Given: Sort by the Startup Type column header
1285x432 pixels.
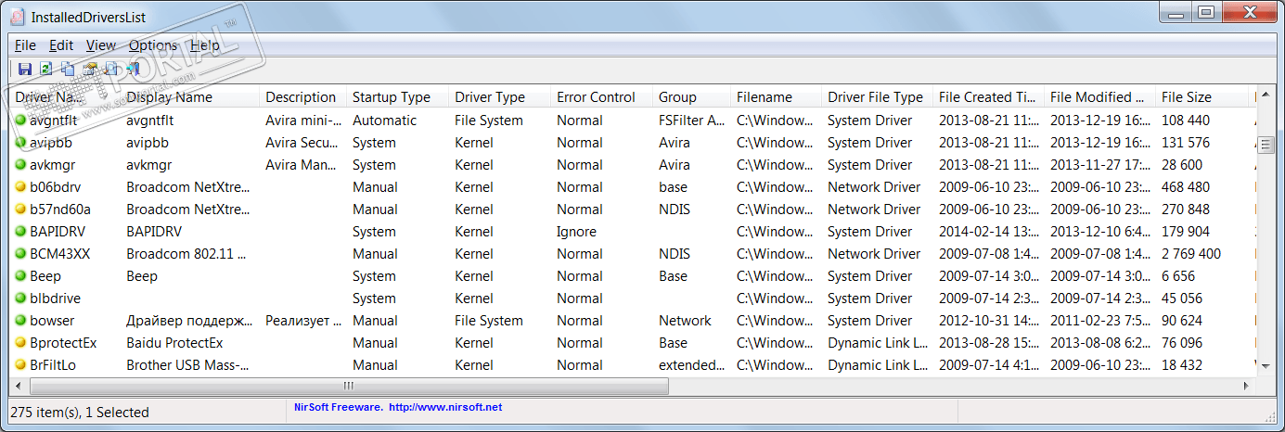Looking at the screenshot, I should pos(392,97).
